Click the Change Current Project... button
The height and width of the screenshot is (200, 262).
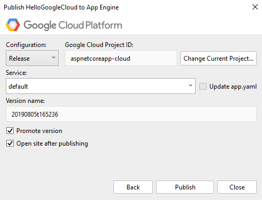tap(218, 59)
